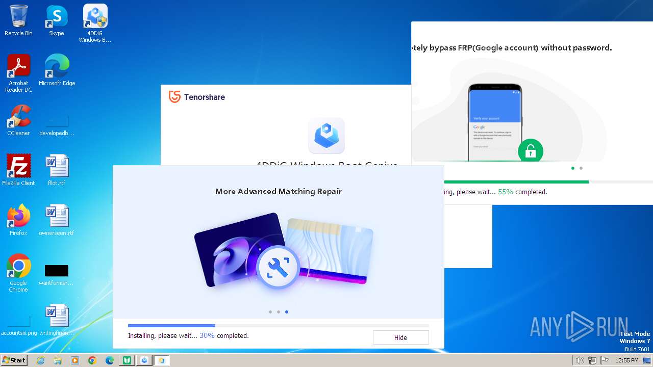This screenshot has height=367, width=653.
Task: Select the developedb... desktop item
Action: coord(57,124)
